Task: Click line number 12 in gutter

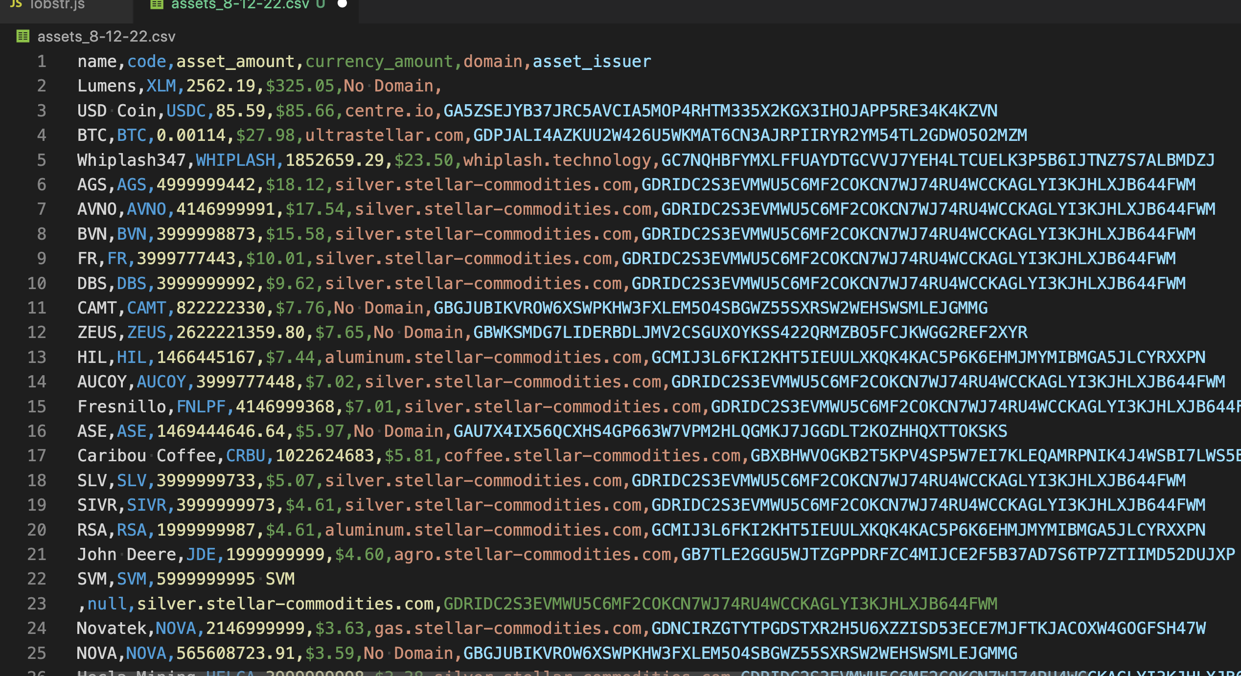Action: coord(37,333)
